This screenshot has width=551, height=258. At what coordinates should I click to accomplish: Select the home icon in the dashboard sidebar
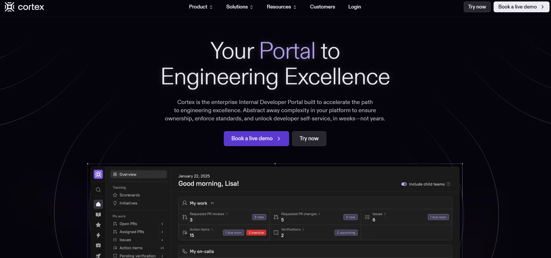tap(98, 204)
